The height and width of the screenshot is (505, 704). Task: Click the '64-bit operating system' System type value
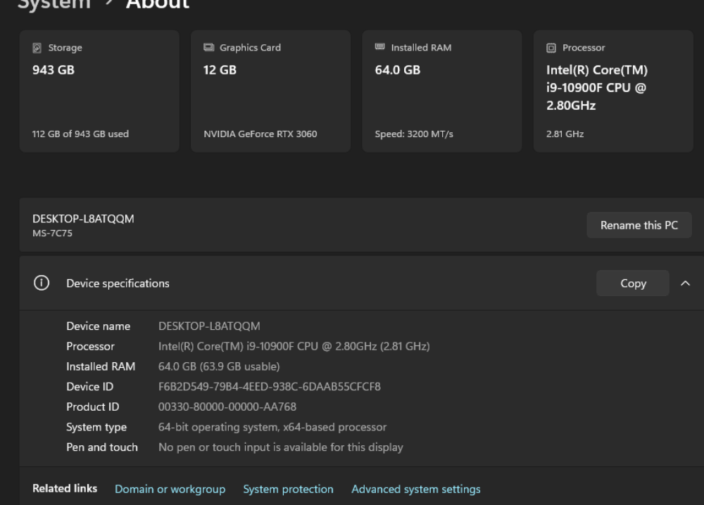pos(272,427)
